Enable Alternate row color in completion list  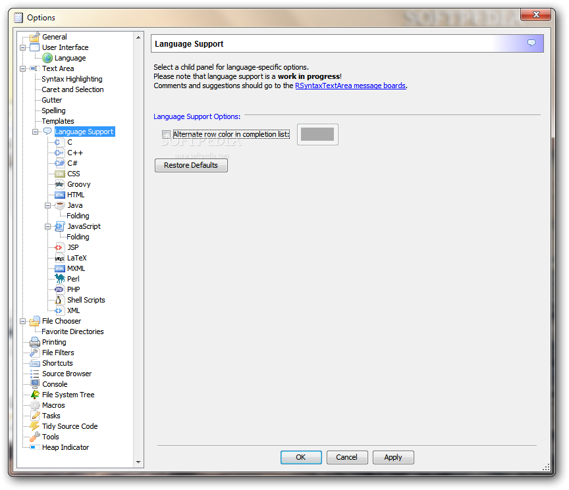(x=166, y=134)
